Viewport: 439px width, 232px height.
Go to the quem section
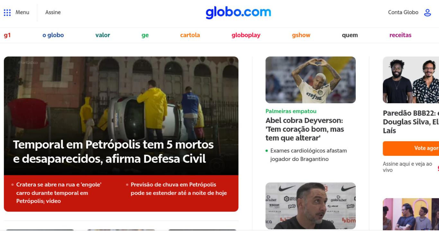click(350, 36)
